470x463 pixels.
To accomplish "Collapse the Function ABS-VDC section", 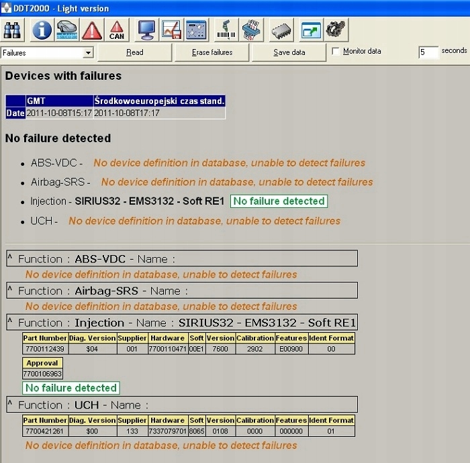I will 10,257.
